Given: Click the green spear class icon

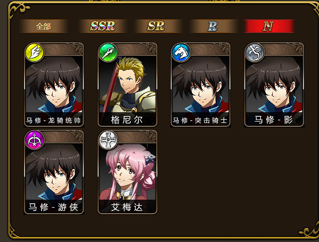Looking at the screenshot, I should tap(108, 52).
